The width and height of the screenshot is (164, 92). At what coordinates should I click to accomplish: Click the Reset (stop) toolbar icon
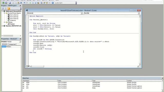click(36, 3)
